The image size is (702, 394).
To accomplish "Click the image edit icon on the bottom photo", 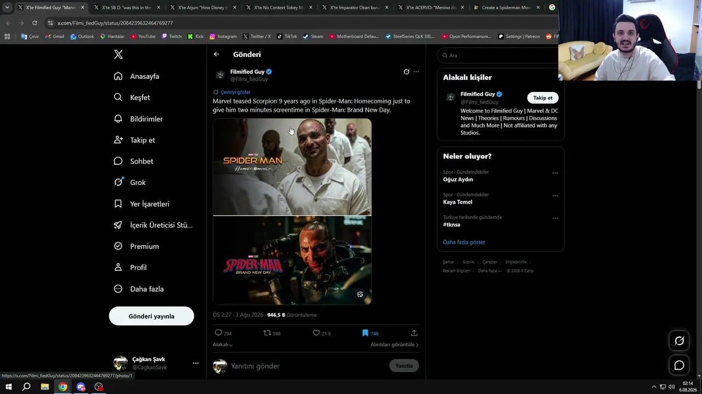I will click(360, 294).
